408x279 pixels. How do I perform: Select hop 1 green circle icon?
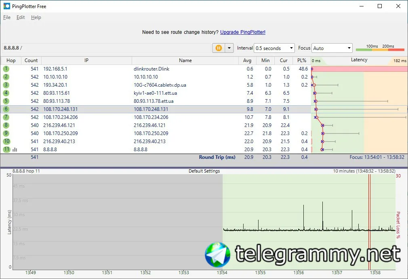click(x=6, y=69)
